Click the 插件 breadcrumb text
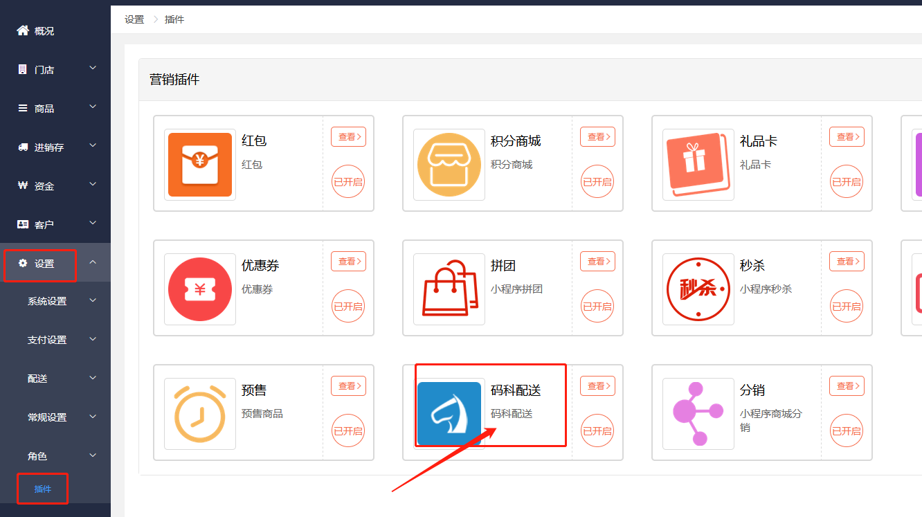 tap(174, 19)
